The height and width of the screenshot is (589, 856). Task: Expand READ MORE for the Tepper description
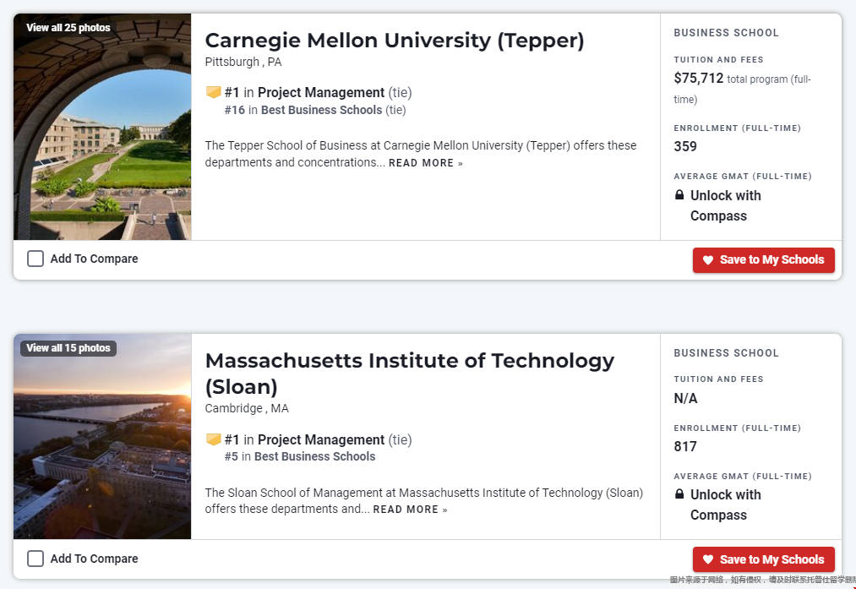tap(425, 163)
